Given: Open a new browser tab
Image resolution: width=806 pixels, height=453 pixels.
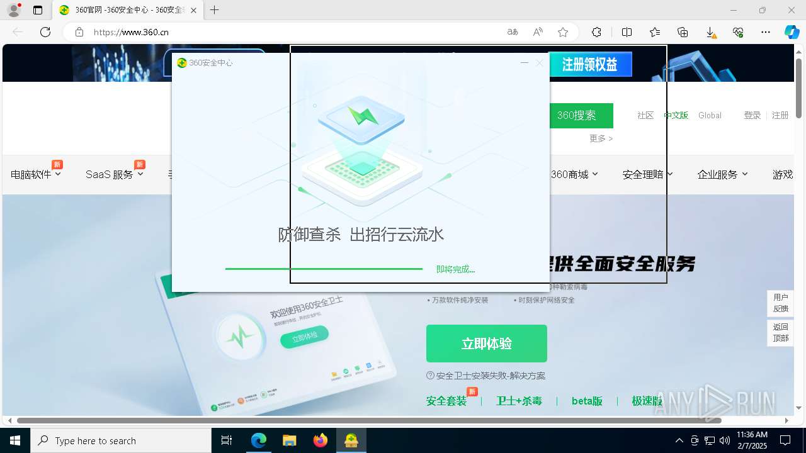Looking at the screenshot, I should tap(215, 10).
